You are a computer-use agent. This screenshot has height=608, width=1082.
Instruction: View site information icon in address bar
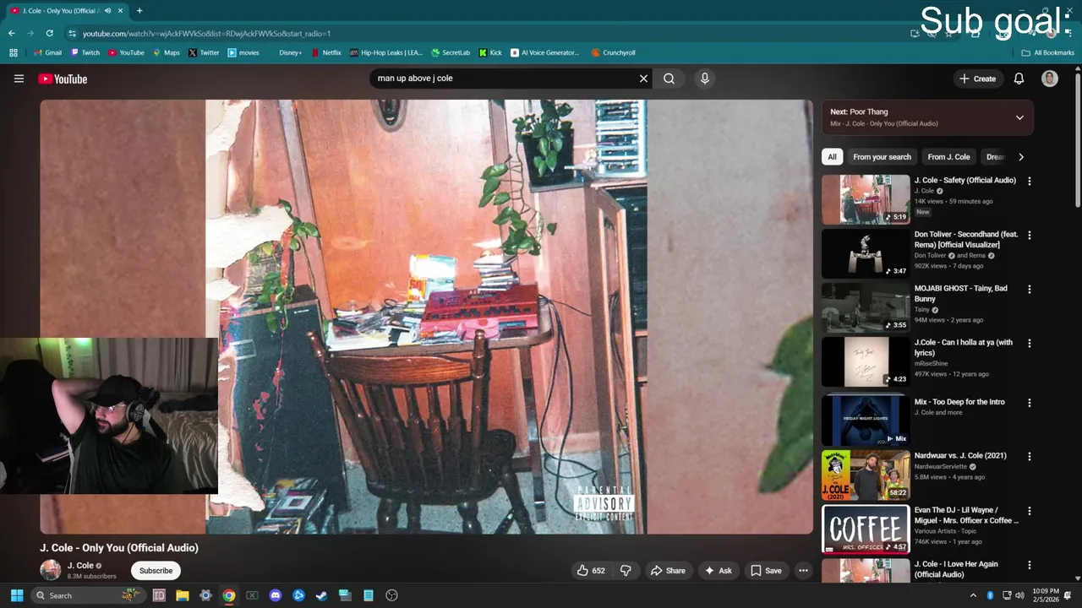pos(73,33)
